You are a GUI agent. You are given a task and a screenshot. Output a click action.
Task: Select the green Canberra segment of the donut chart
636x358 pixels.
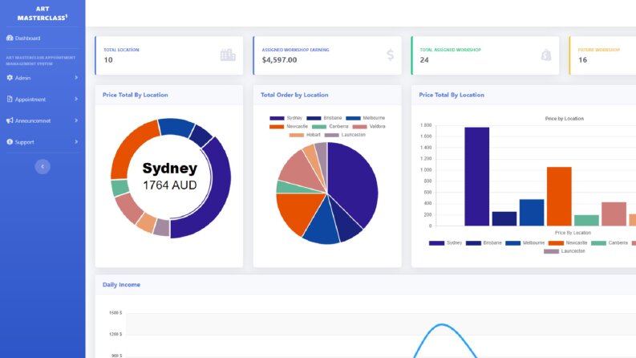(x=120, y=188)
